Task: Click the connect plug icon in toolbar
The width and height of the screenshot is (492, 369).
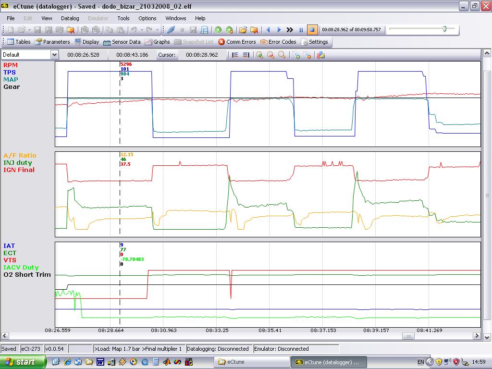Action: click(171, 30)
